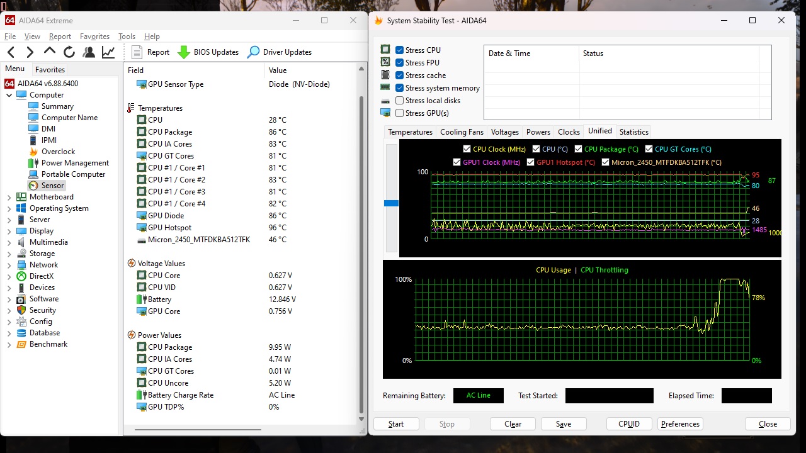Check for BIOS Updates
This screenshot has height=453, width=806.
[x=208, y=52]
